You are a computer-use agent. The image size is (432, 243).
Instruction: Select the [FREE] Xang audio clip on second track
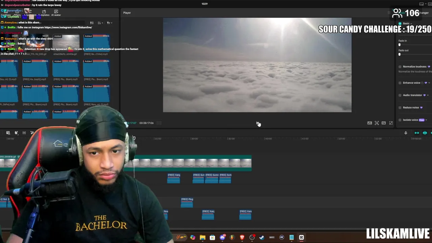tap(174, 178)
